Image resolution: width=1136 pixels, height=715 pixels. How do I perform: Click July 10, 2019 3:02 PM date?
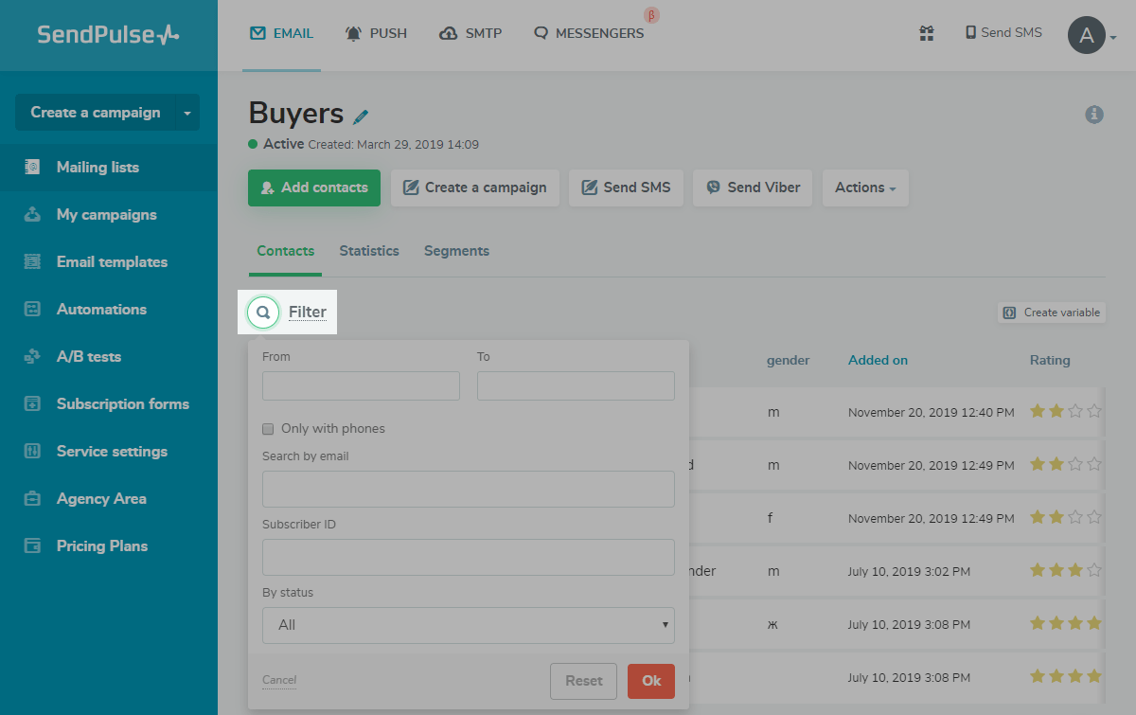coord(909,572)
